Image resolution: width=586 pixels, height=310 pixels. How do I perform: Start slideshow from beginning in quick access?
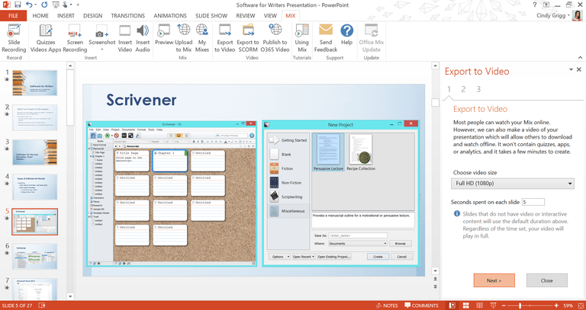click(55, 5)
